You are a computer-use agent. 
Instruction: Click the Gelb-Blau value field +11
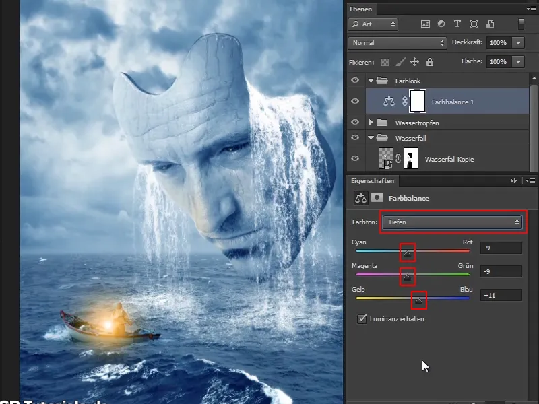[x=501, y=295]
